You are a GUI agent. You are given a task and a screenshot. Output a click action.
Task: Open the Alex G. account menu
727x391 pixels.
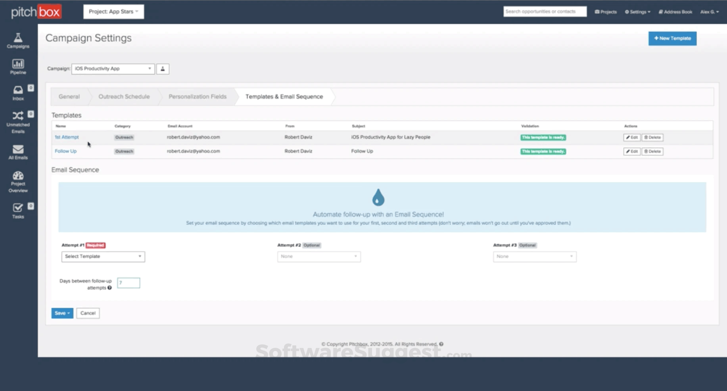tap(710, 11)
